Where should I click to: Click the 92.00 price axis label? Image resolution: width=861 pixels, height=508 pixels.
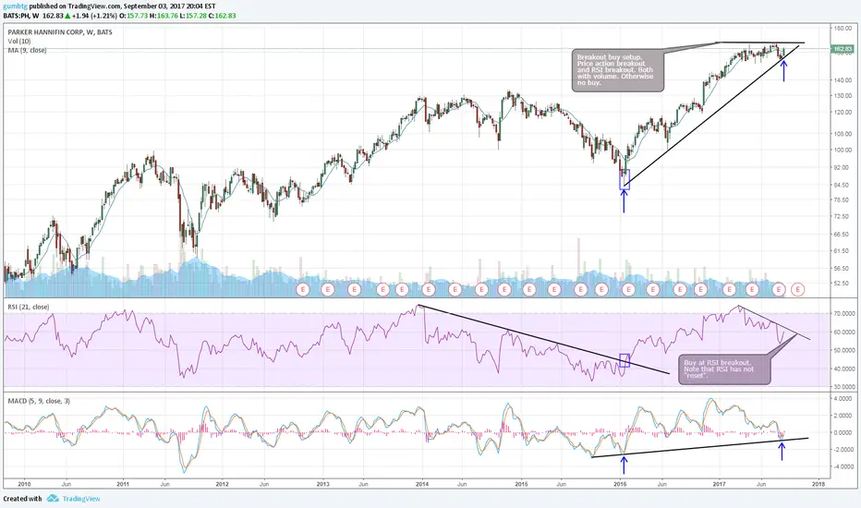point(843,167)
